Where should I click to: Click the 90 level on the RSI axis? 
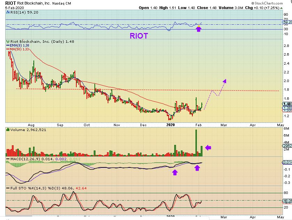point(286,15)
